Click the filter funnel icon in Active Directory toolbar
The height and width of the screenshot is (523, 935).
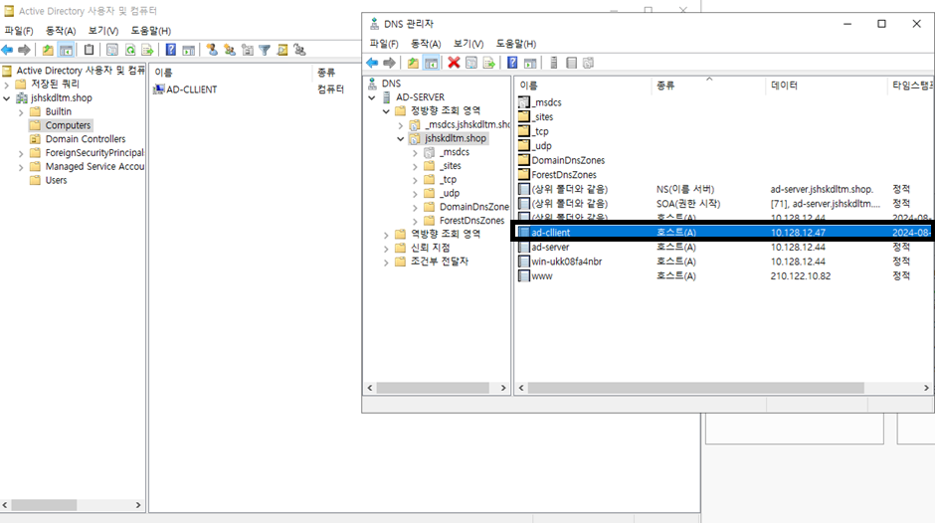pos(265,50)
